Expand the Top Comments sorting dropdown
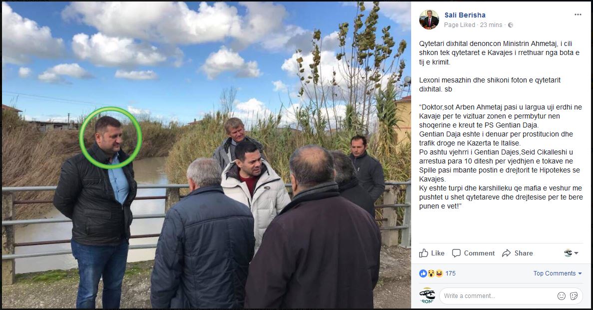This screenshot has width=593, height=310. [558, 273]
